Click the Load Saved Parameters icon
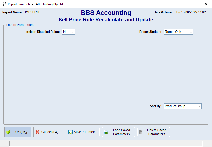The image size is (212, 147). pyautogui.click(x=106, y=132)
